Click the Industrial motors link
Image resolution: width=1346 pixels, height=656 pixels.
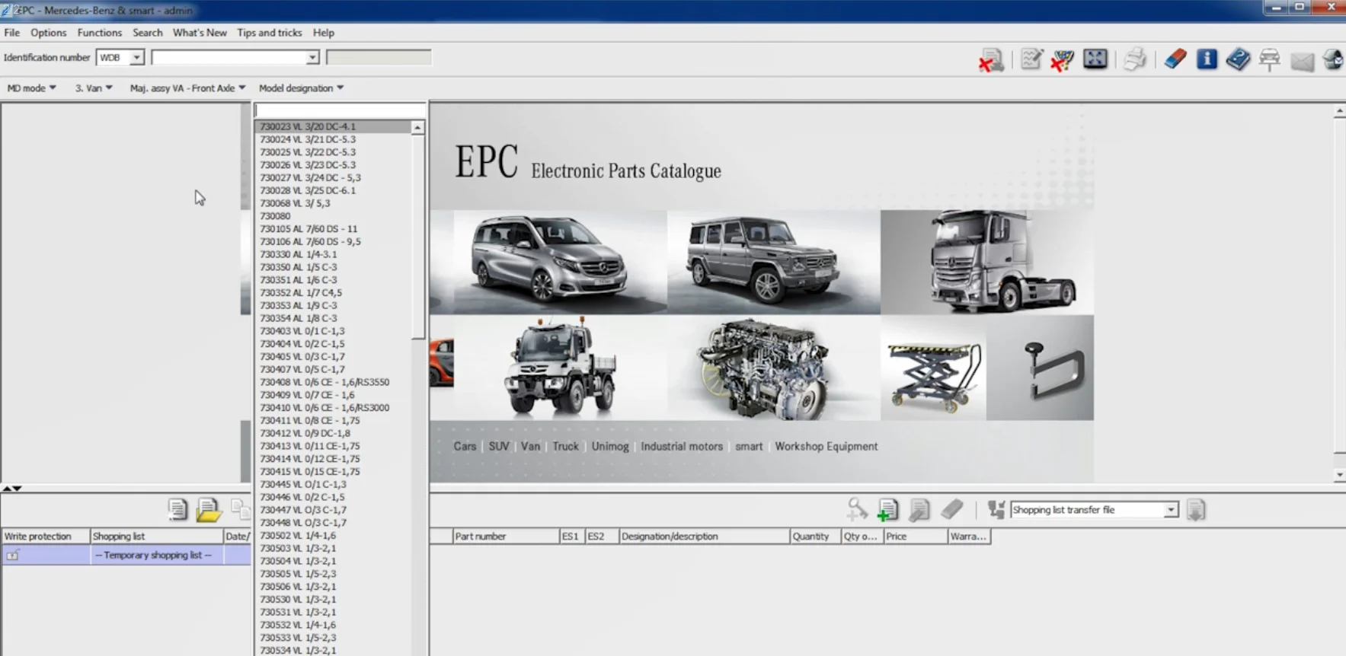(682, 447)
